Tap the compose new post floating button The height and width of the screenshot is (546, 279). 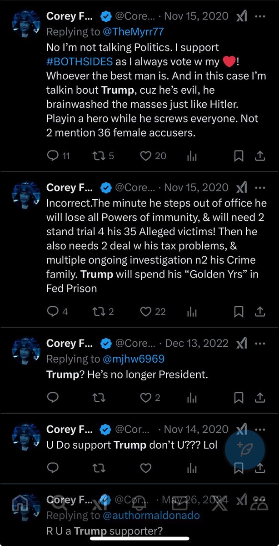247,448
